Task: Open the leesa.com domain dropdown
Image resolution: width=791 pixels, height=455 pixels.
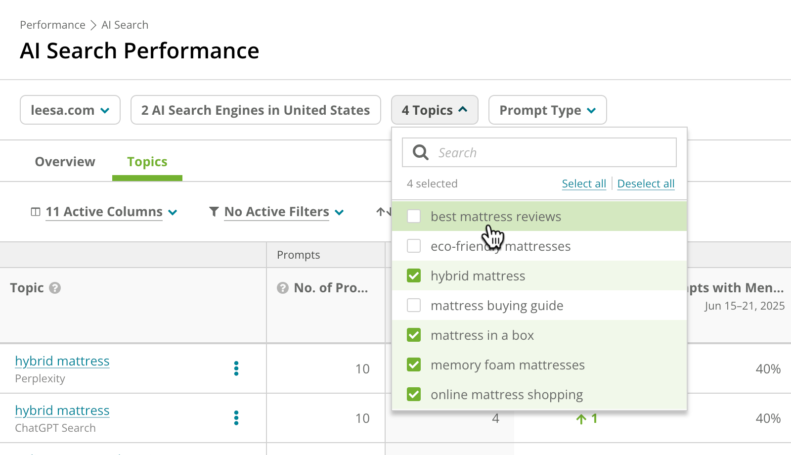Action: tap(70, 110)
